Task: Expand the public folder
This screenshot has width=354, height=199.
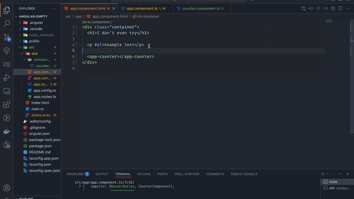Action: coord(37,41)
